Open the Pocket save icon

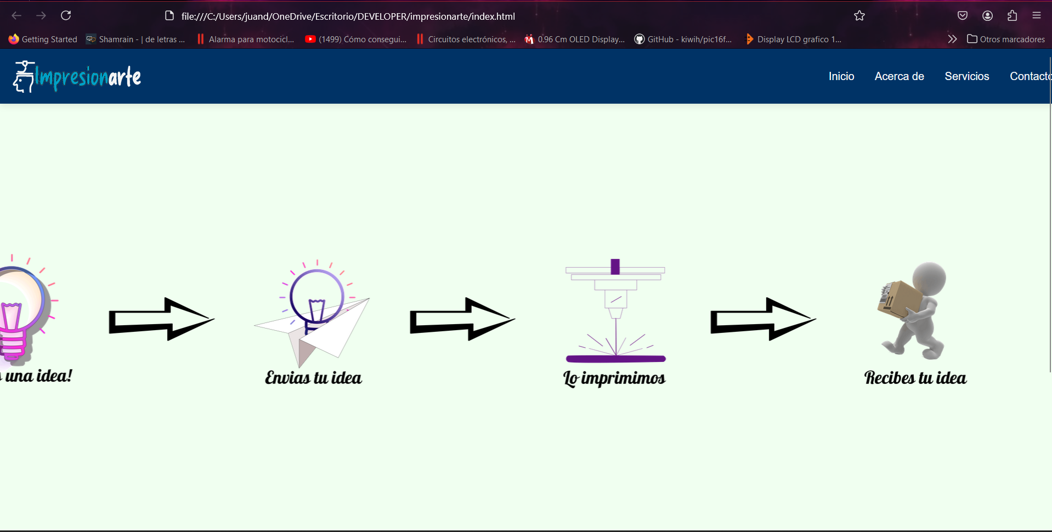click(x=962, y=16)
